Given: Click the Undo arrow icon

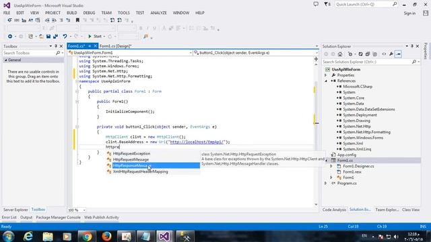Looking at the screenshot, I should [x=65, y=36].
